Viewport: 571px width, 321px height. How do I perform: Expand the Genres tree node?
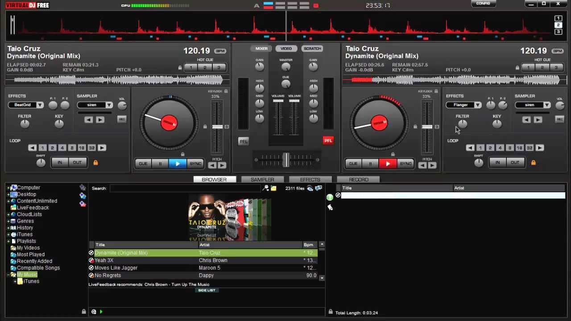click(x=8, y=221)
